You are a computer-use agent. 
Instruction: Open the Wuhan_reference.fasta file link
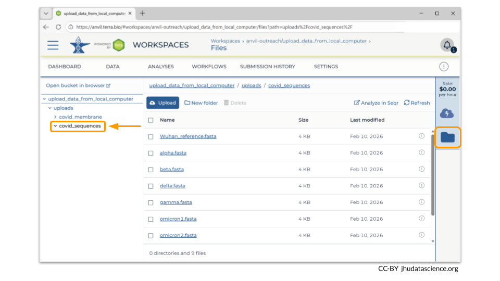pos(188,136)
